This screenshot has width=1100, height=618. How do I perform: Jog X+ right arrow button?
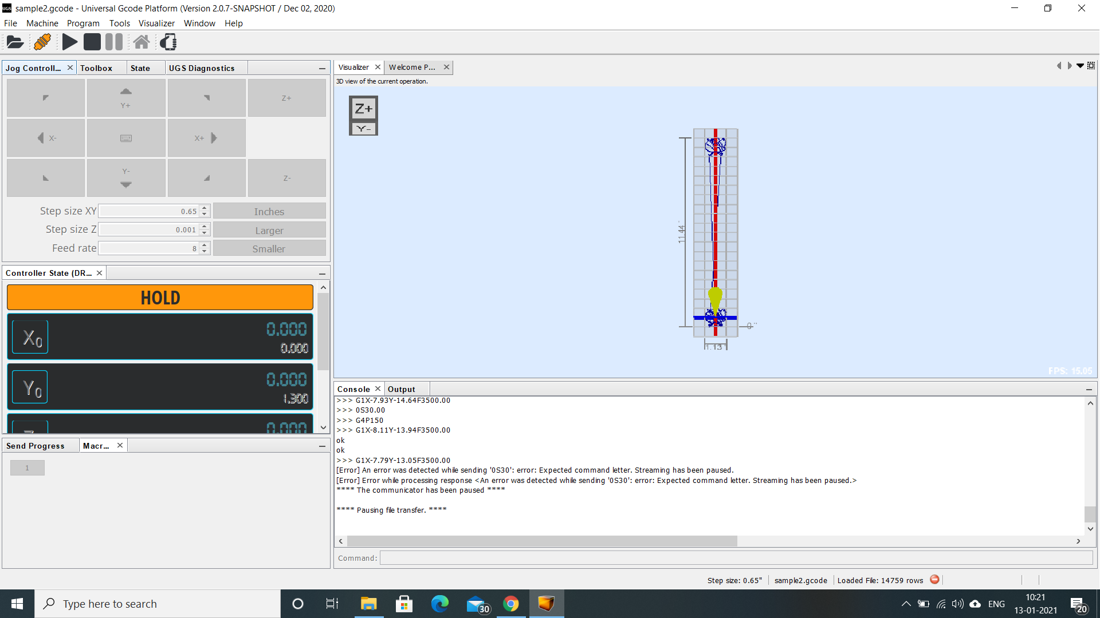pos(207,138)
